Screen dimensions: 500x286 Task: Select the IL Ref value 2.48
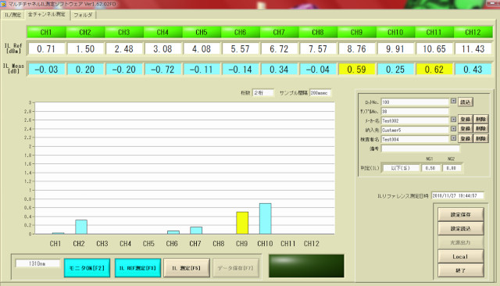124,48
